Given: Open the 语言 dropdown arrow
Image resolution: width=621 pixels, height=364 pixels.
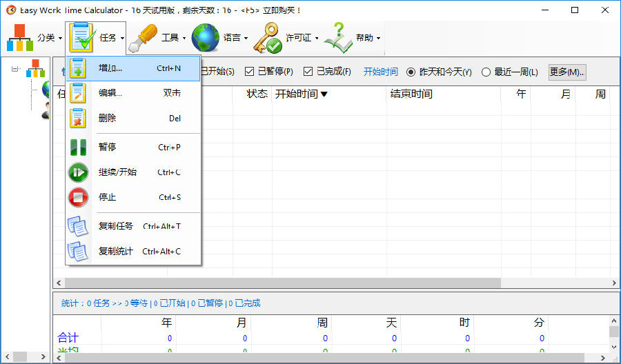Looking at the screenshot, I should click(x=246, y=38).
